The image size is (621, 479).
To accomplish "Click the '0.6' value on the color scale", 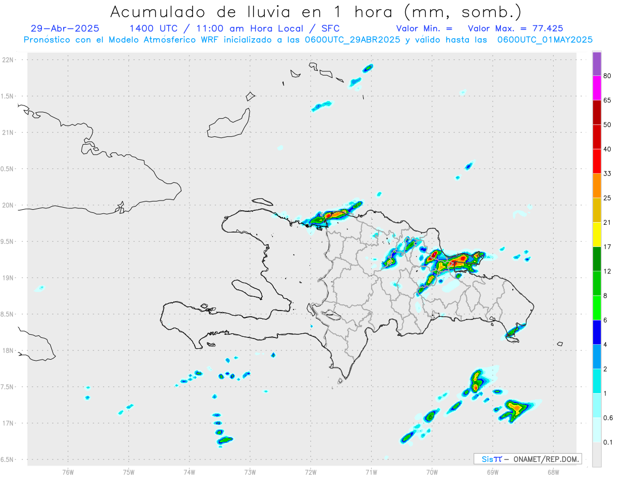I will 609,418.
